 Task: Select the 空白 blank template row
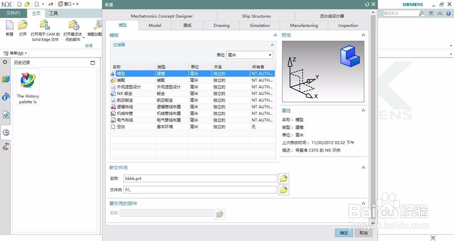(192, 127)
